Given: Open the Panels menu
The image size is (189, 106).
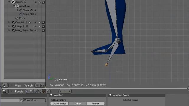Looking at the screenshot, I should tap(19, 91).
